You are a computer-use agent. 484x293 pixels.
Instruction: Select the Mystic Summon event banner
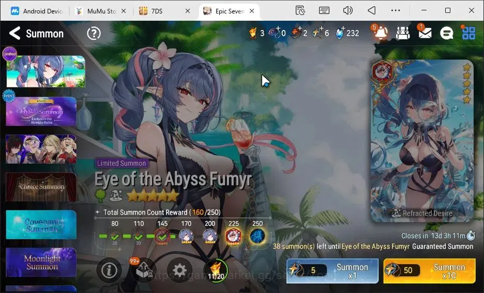(x=41, y=111)
